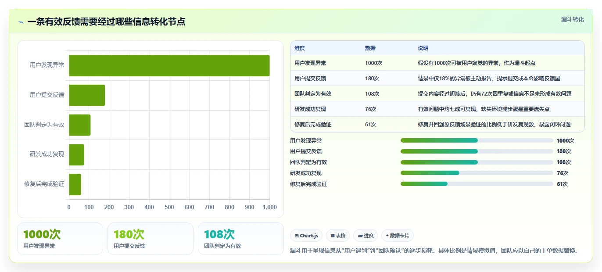Click the 修复后完成验证 bar in the chart

pyautogui.click(x=75, y=184)
